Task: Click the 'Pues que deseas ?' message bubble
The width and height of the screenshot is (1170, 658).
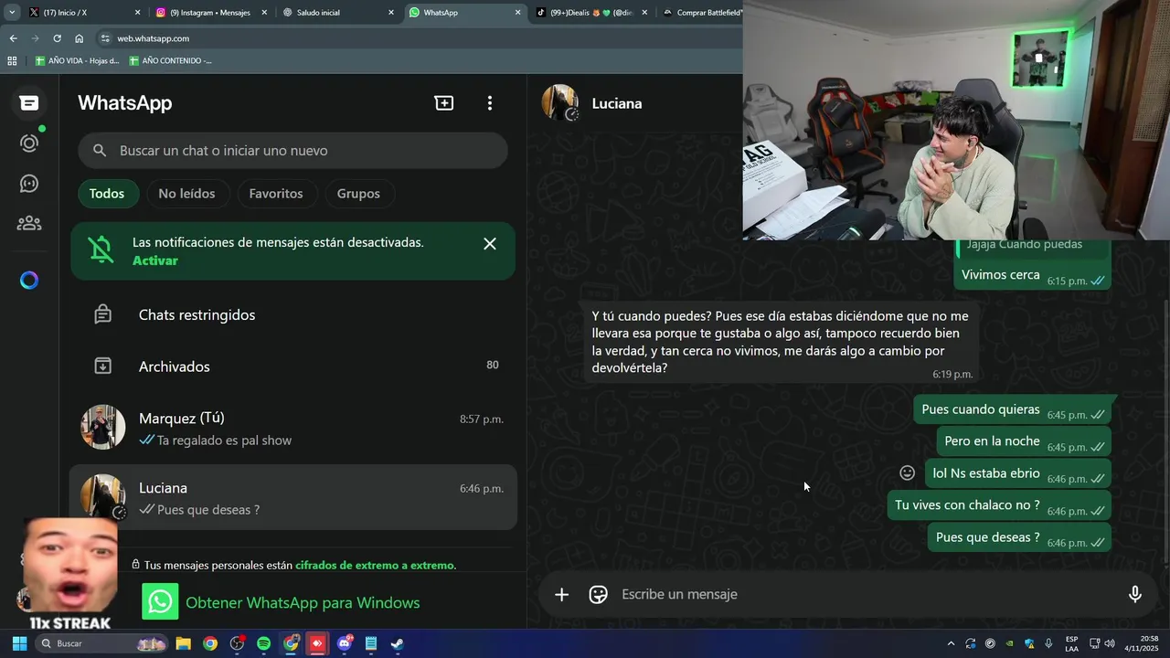Action: tap(1020, 538)
